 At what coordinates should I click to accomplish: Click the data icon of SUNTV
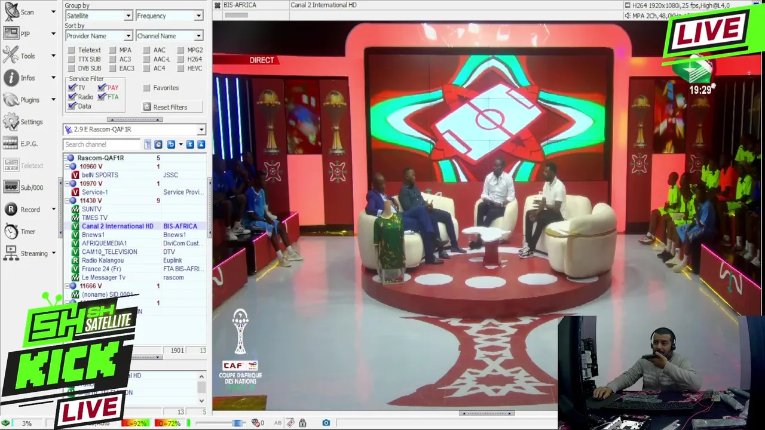click(x=75, y=209)
